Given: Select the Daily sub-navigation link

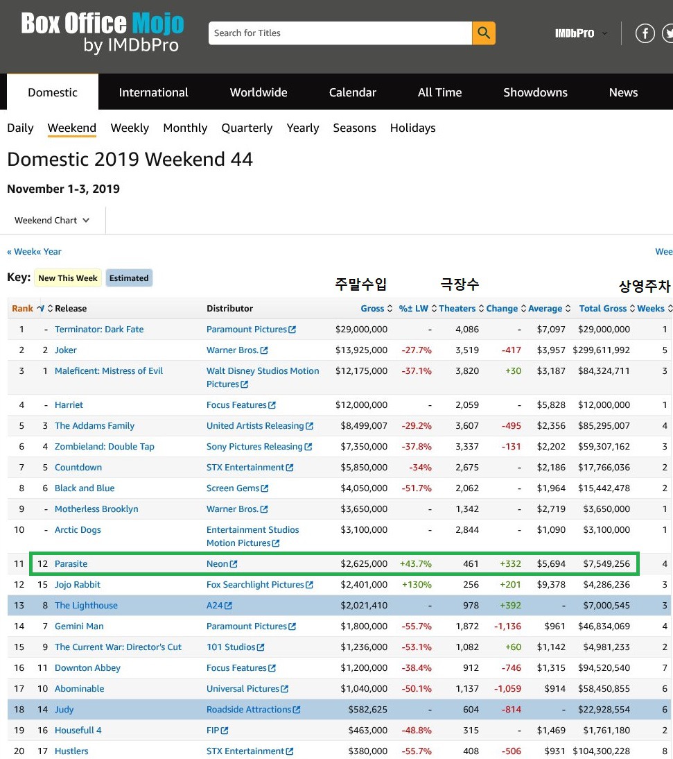Looking at the screenshot, I should 20,128.
